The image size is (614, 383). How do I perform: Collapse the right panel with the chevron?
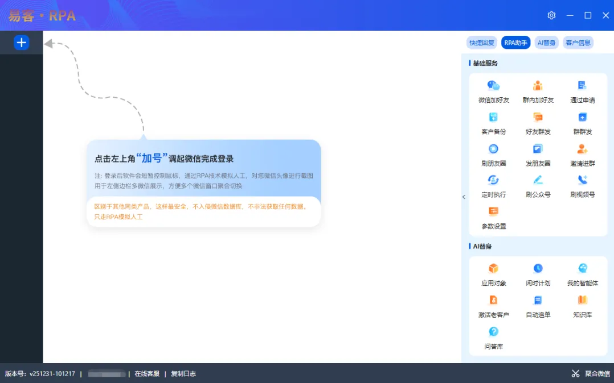(x=464, y=197)
